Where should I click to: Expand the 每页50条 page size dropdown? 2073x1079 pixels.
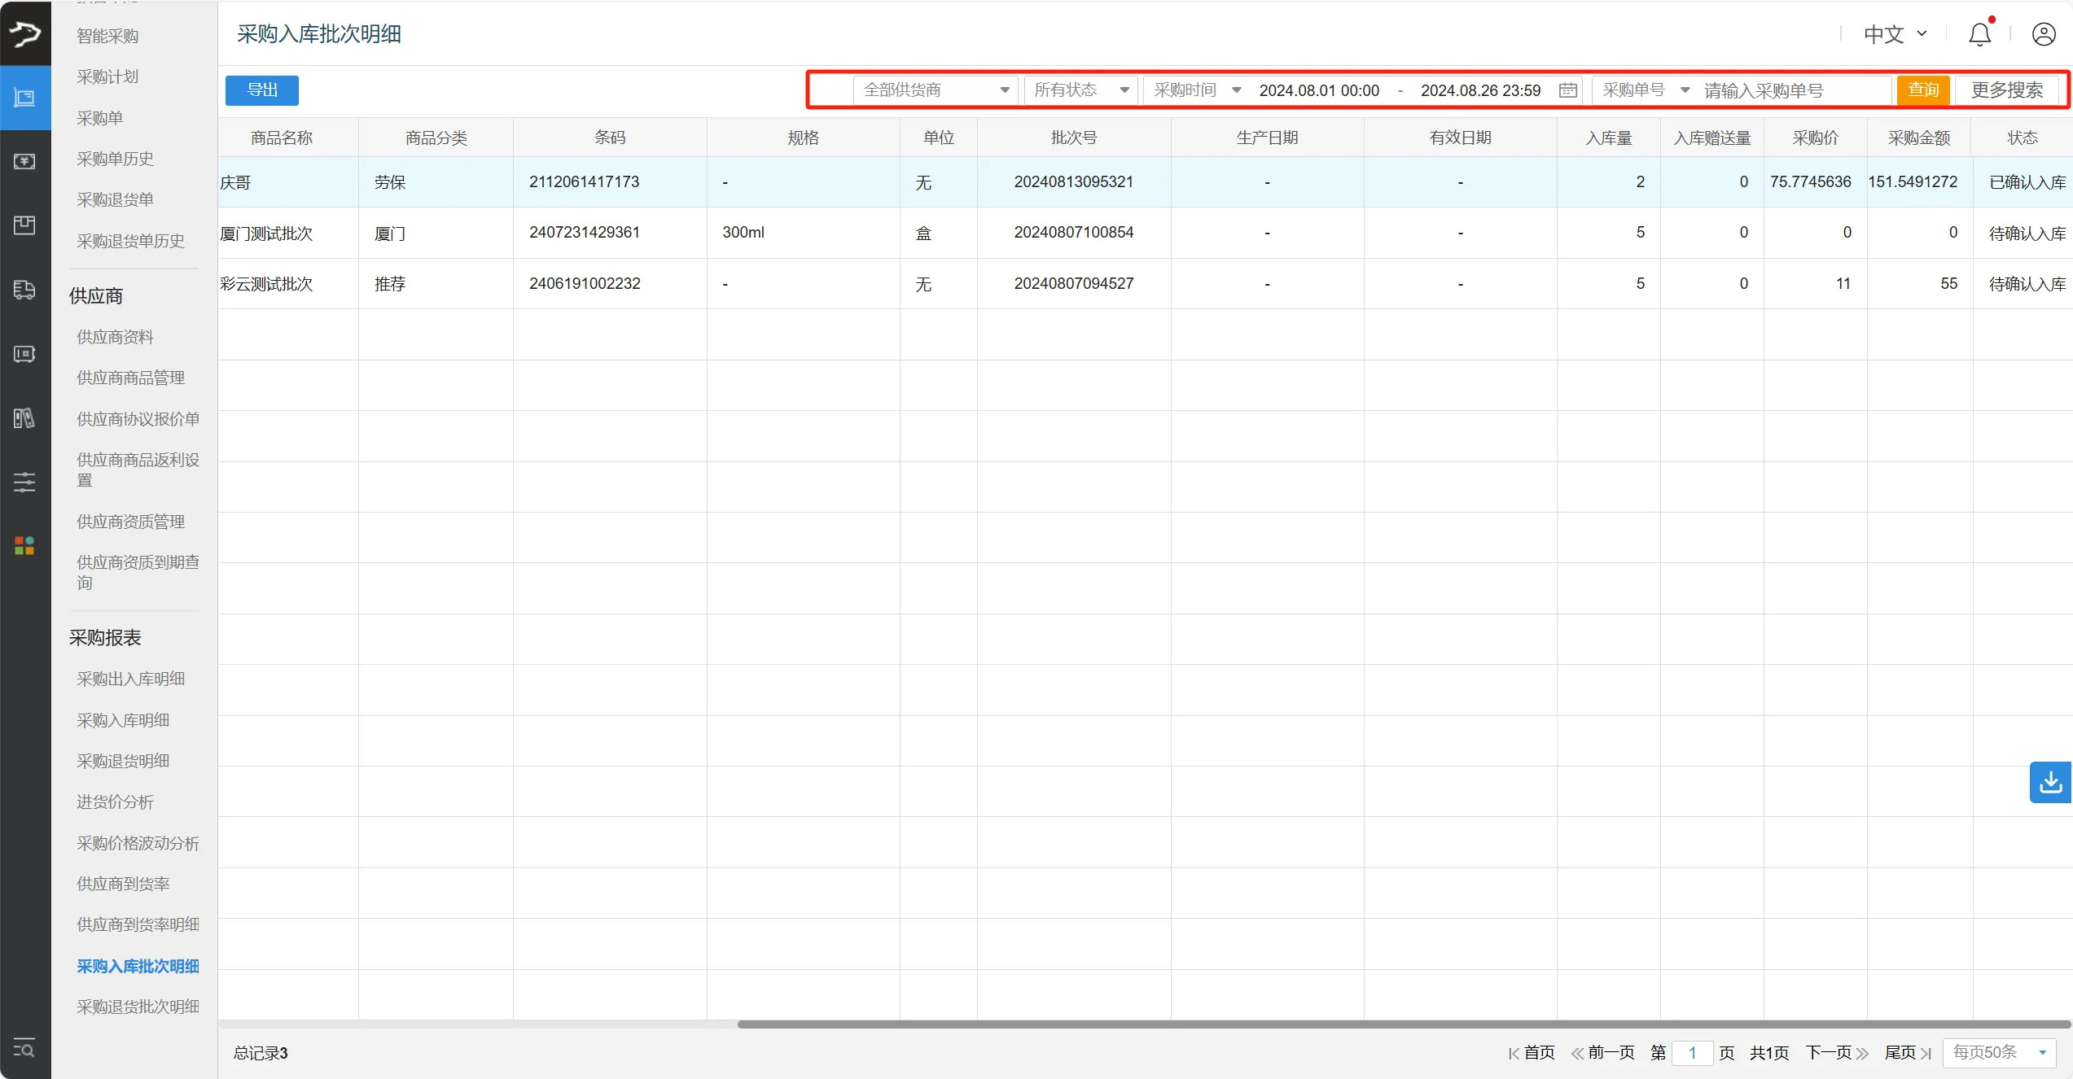(1999, 1052)
